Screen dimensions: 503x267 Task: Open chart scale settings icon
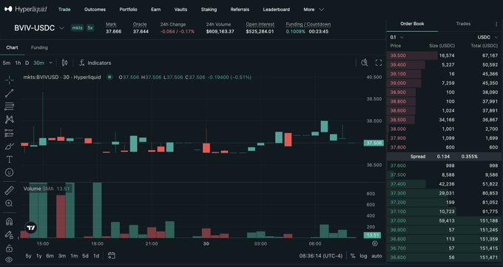(375, 243)
